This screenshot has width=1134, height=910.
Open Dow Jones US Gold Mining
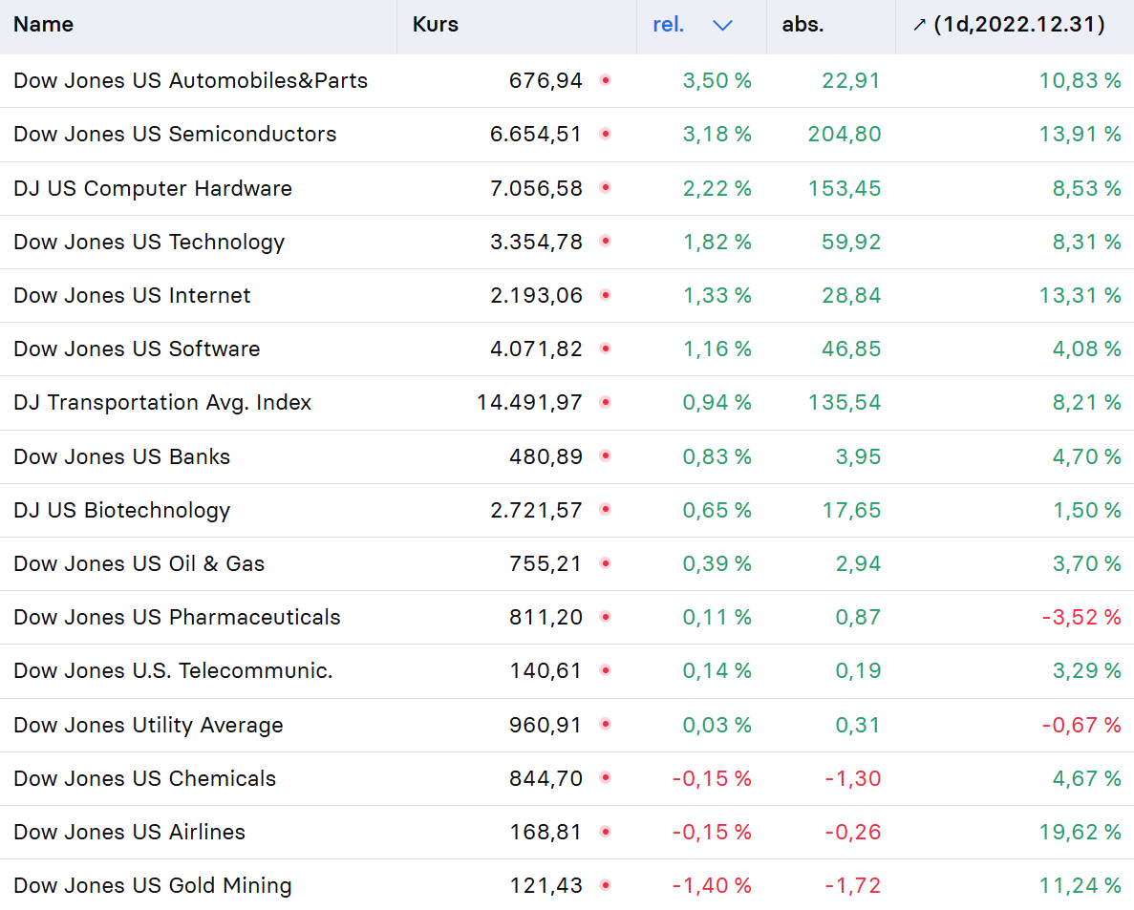pyautogui.click(x=153, y=885)
